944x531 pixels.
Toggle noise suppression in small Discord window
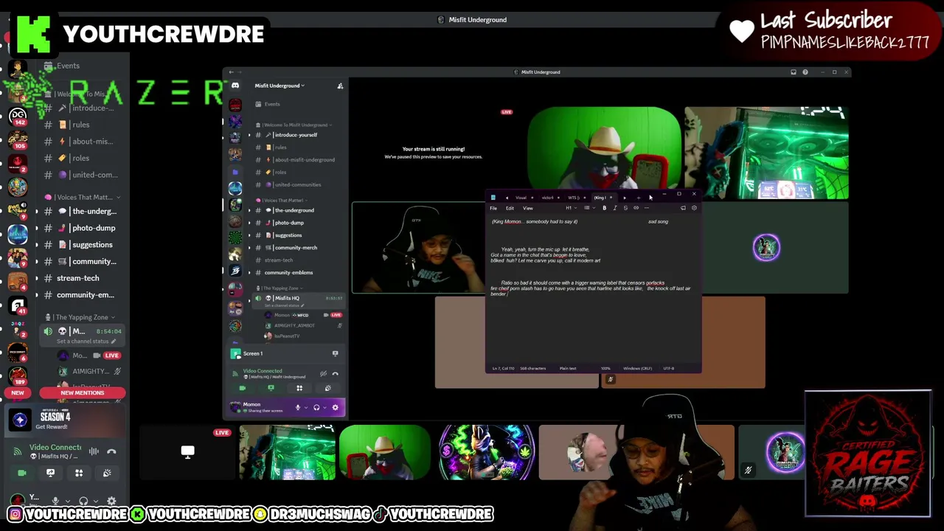[x=323, y=374]
